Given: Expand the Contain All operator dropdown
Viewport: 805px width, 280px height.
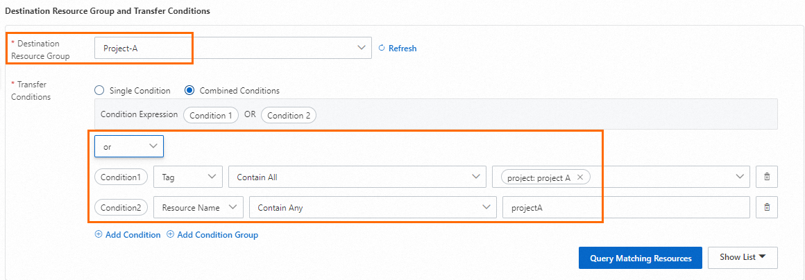Looking at the screenshot, I should (x=357, y=177).
